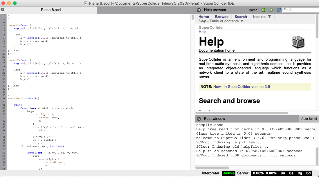Click the 'Documentation home' subtitle text
The image size is (319, 177).
click(217, 50)
